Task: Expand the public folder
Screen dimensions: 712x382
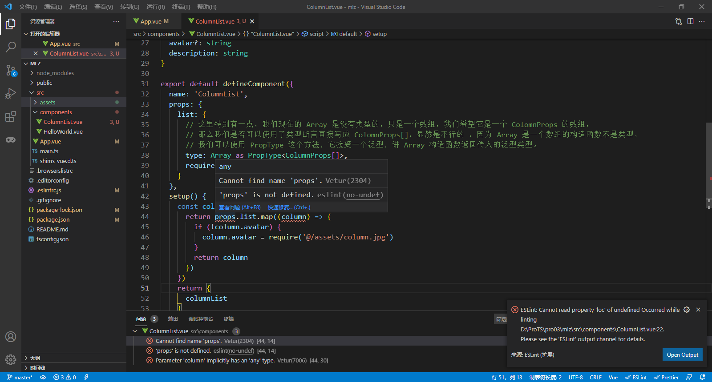Action: pyautogui.click(x=74, y=83)
